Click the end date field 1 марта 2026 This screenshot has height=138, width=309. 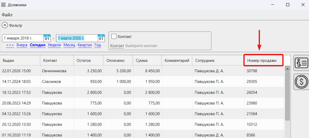point(77,38)
